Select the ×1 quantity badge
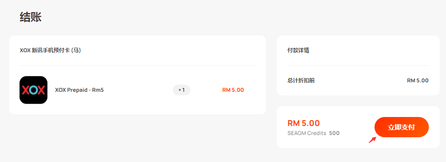 [181, 90]
